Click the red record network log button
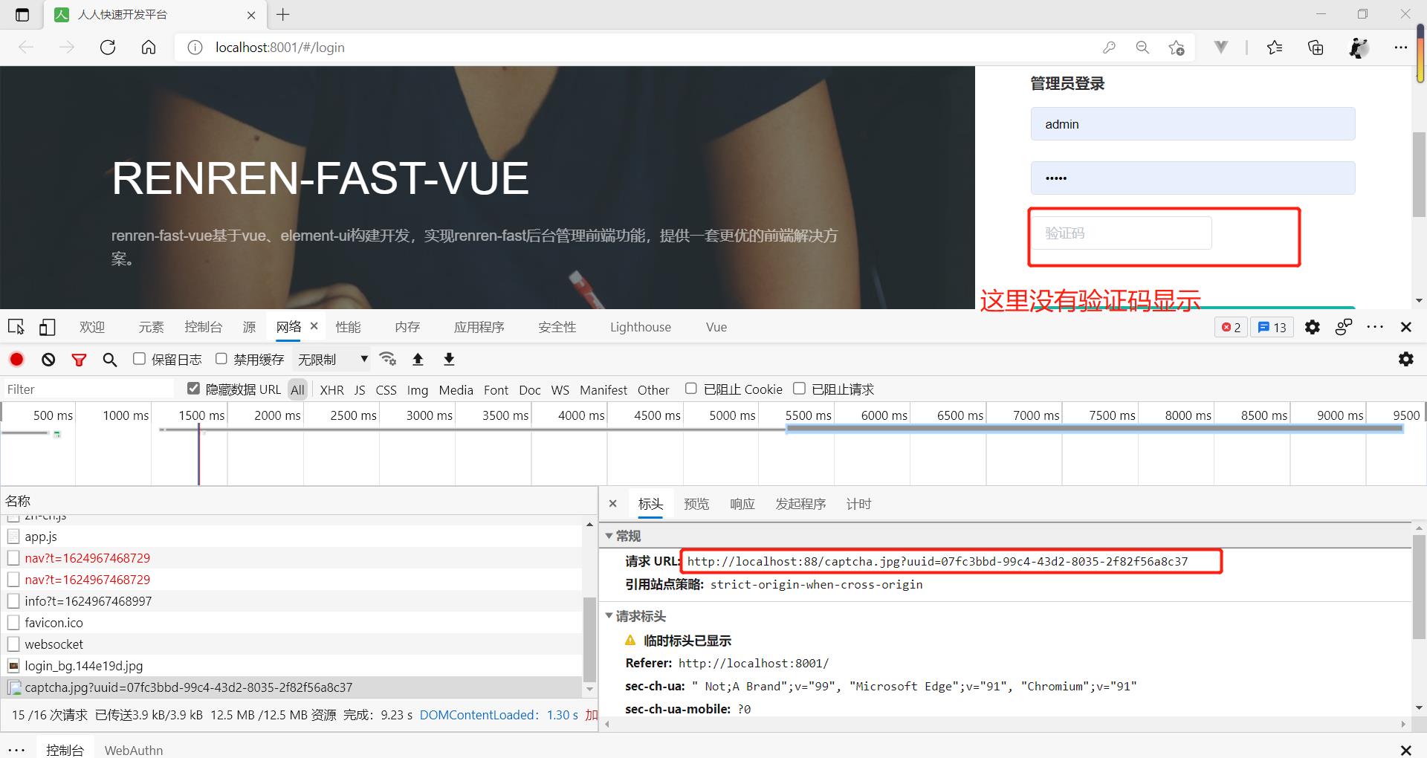 [x=16, y=360]
